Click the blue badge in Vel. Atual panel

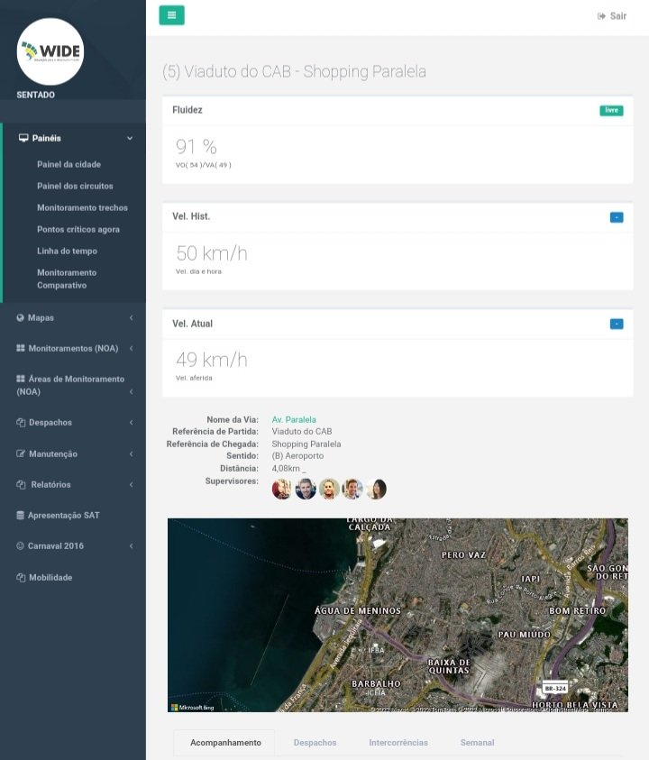point(617,324)
